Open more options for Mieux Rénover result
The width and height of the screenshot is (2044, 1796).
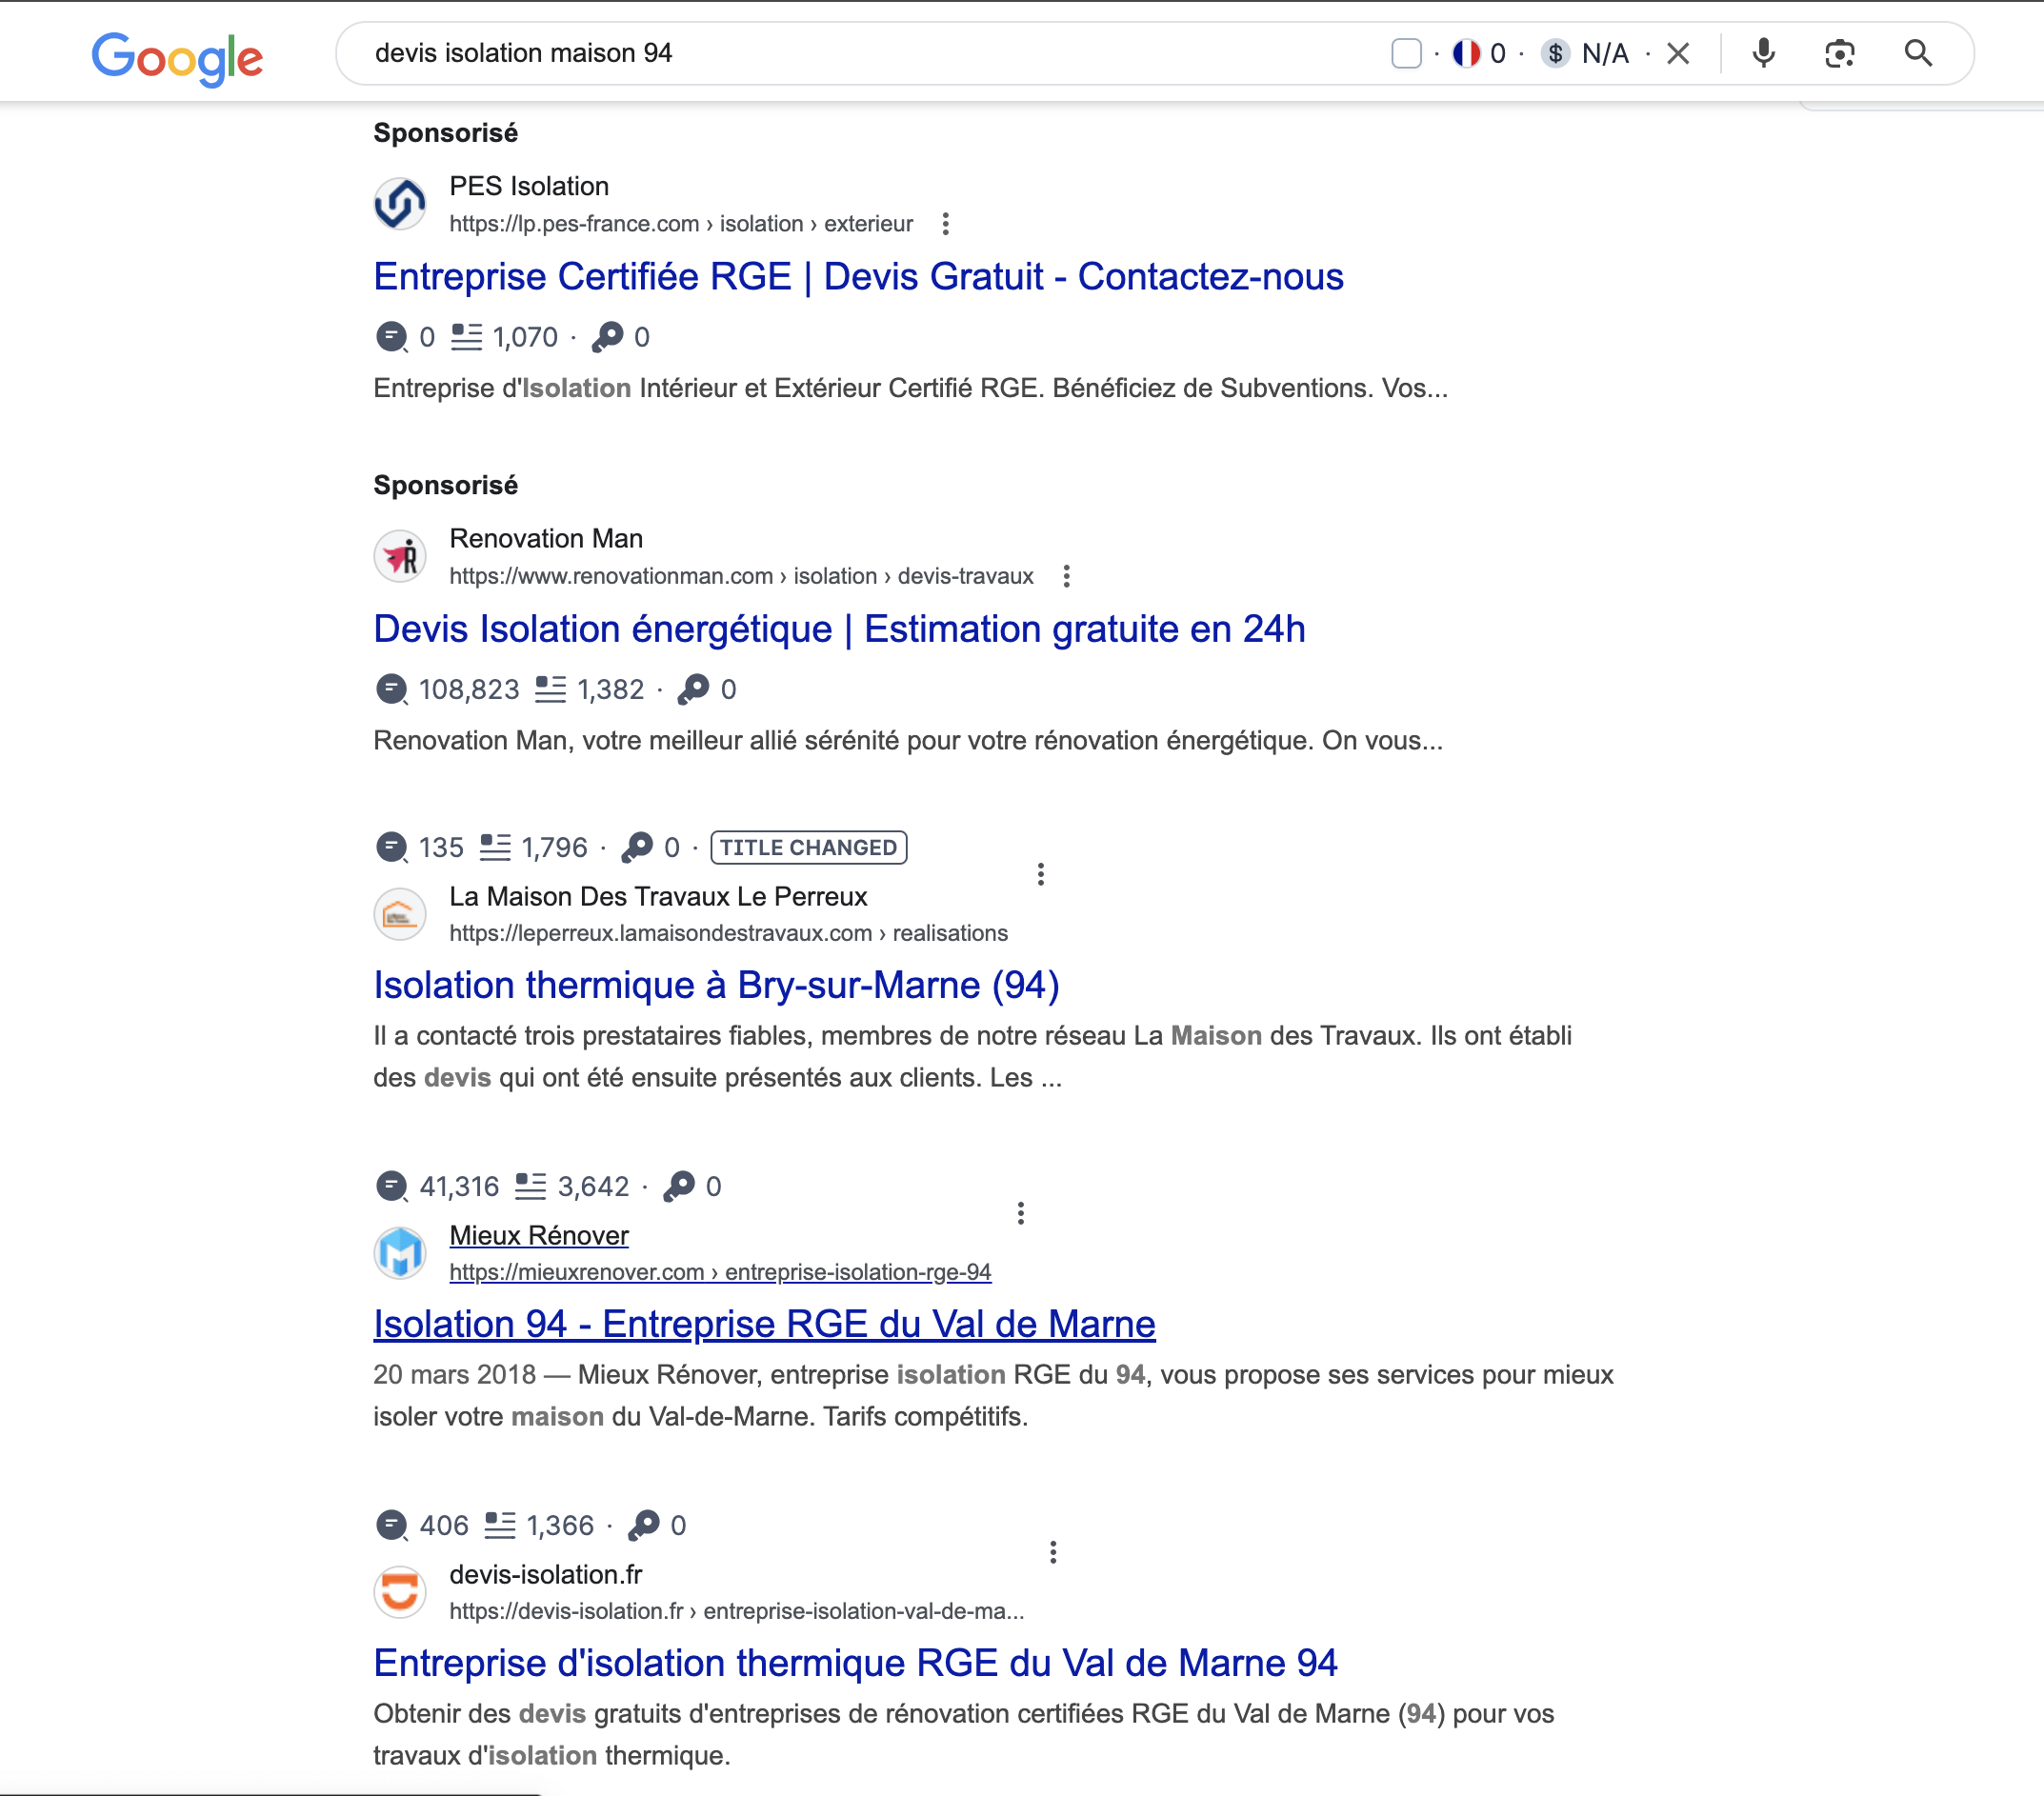tap(1021, 1214)
